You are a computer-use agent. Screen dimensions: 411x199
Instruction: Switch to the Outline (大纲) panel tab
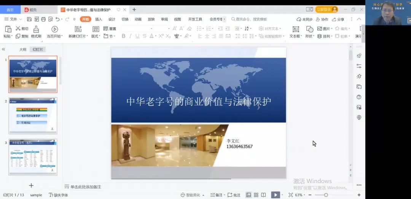[23, 50]
